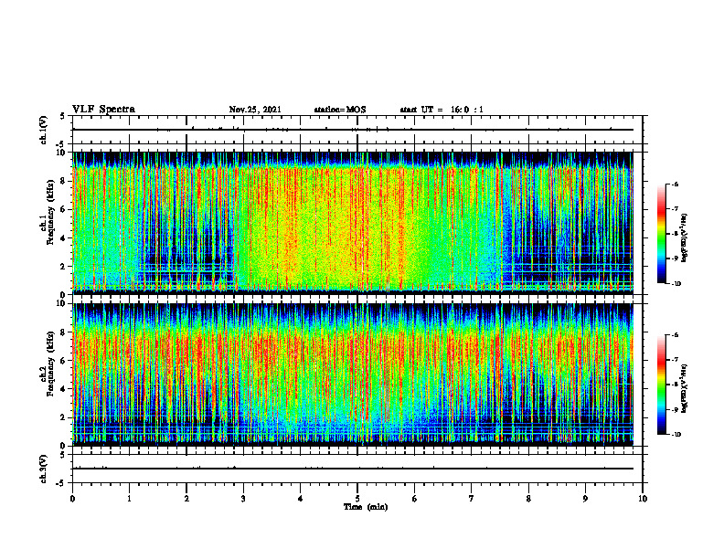Click time axis tick label "4"
This screenshot has height=559, width=724.
pos(301,499)
